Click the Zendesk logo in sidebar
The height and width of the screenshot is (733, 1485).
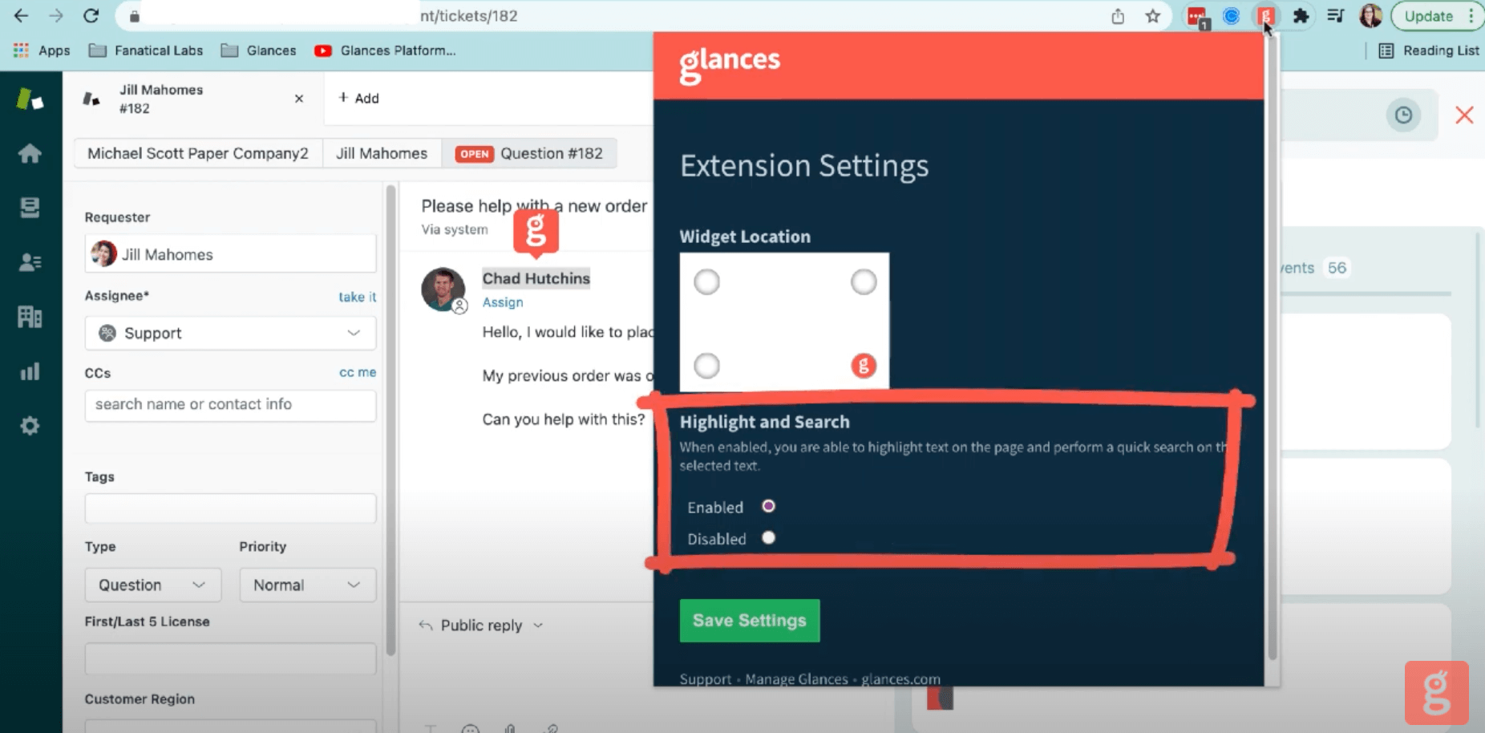[x=30, y=99]
